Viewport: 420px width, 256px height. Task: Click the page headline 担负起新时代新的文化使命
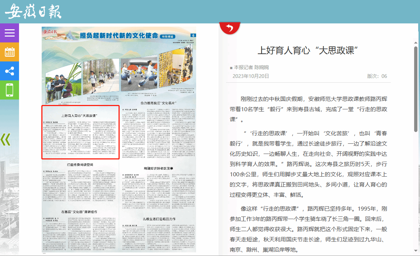click(119, 35)
